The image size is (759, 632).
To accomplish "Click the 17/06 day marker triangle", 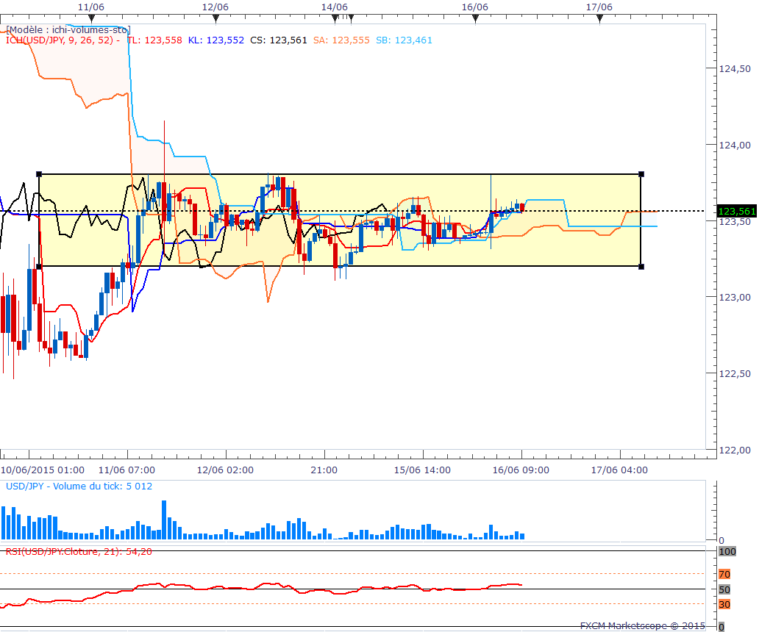I will point(599,18).
